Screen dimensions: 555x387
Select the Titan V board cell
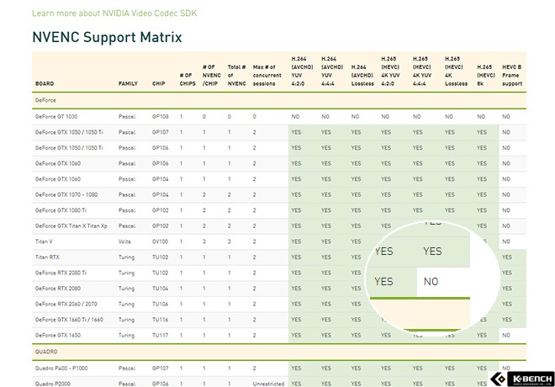click(44, 241)
